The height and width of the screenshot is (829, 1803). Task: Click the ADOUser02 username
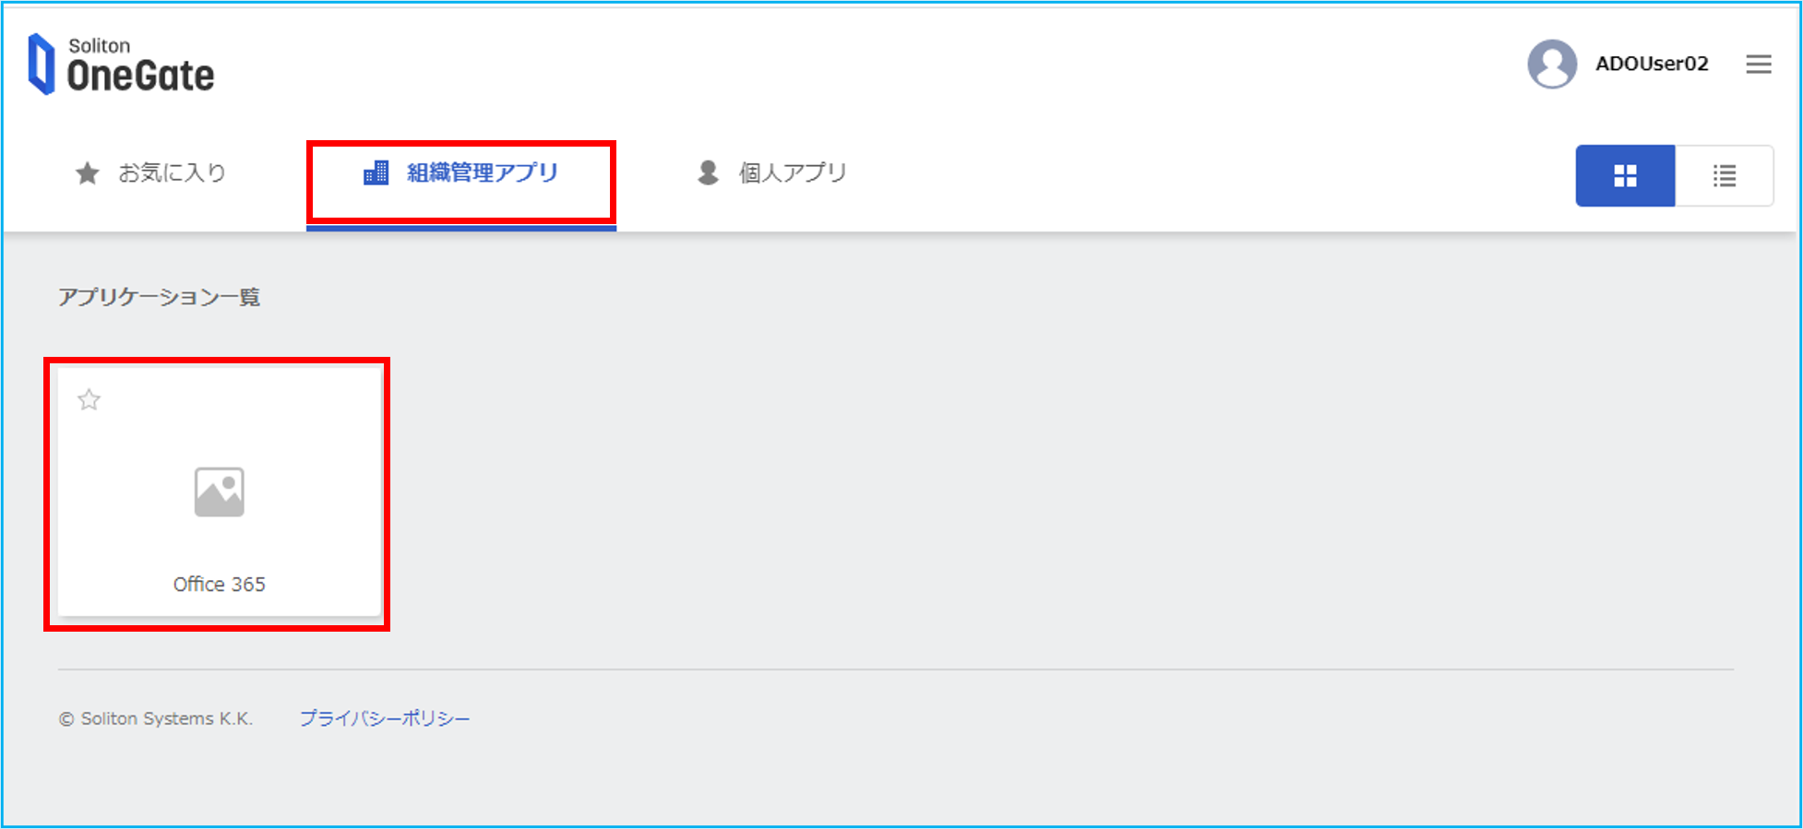1652,64
